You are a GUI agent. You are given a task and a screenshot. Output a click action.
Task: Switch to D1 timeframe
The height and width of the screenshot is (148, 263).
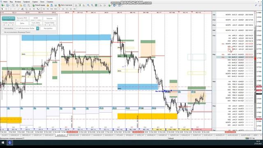coord(67,9)
